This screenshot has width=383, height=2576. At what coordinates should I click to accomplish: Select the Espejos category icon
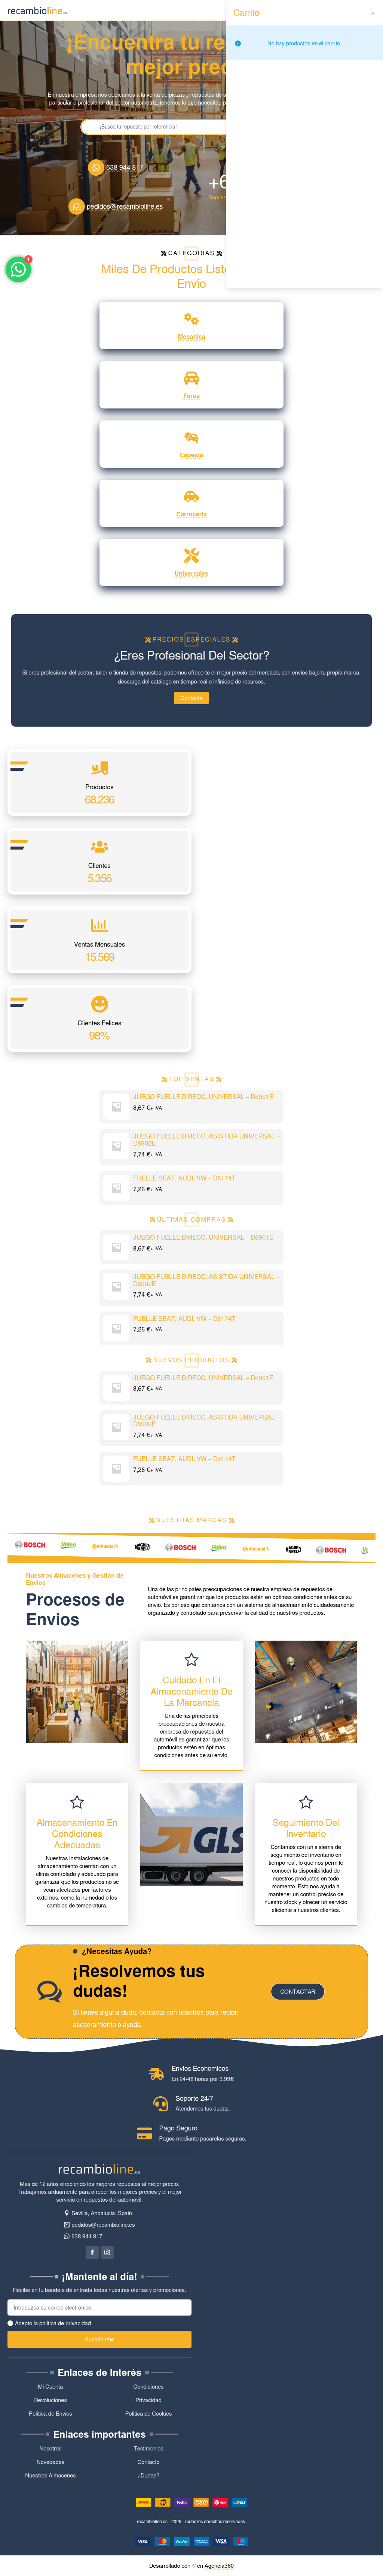[191, 437]
